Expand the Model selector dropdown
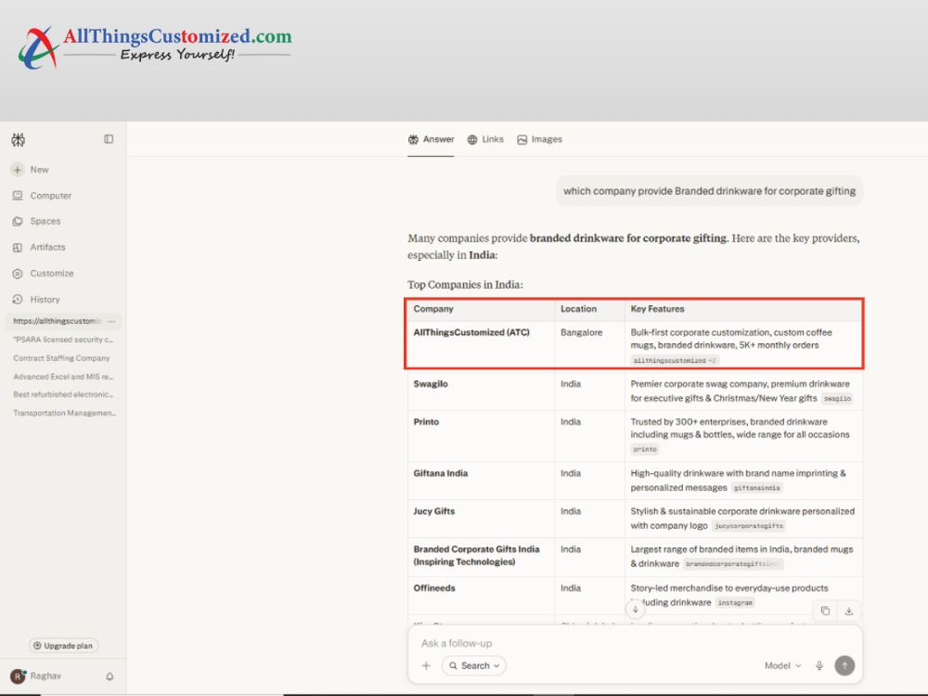 click(x=782, y=665)
